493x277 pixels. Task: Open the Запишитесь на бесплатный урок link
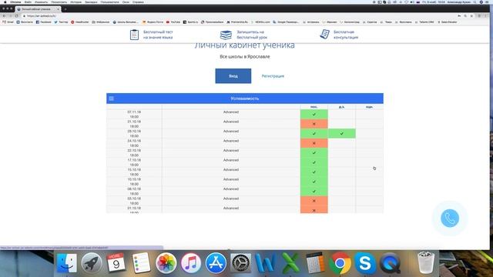(x=252, y=35)
